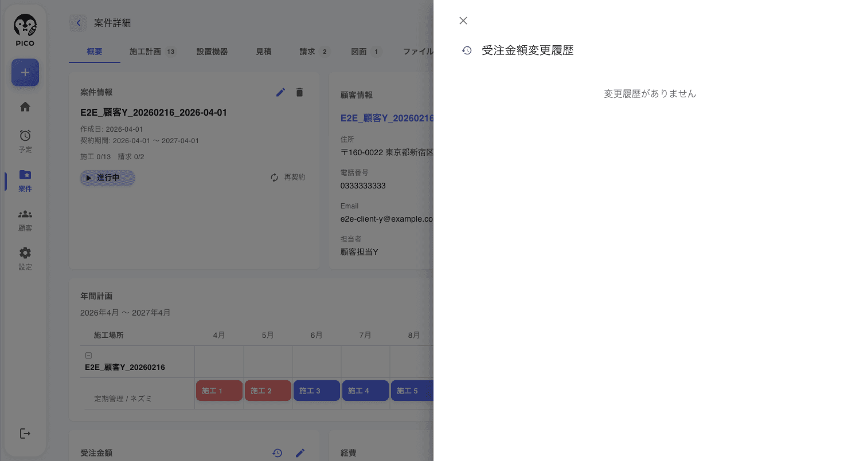Click the 変更履歴がありません message
This screenshot has height=461, width=867.
click(650, 94)
